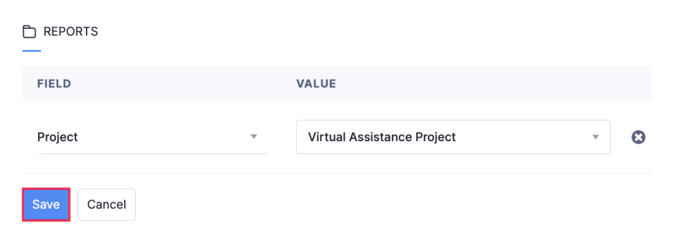Click the VALUE column header

click(316, 83)
